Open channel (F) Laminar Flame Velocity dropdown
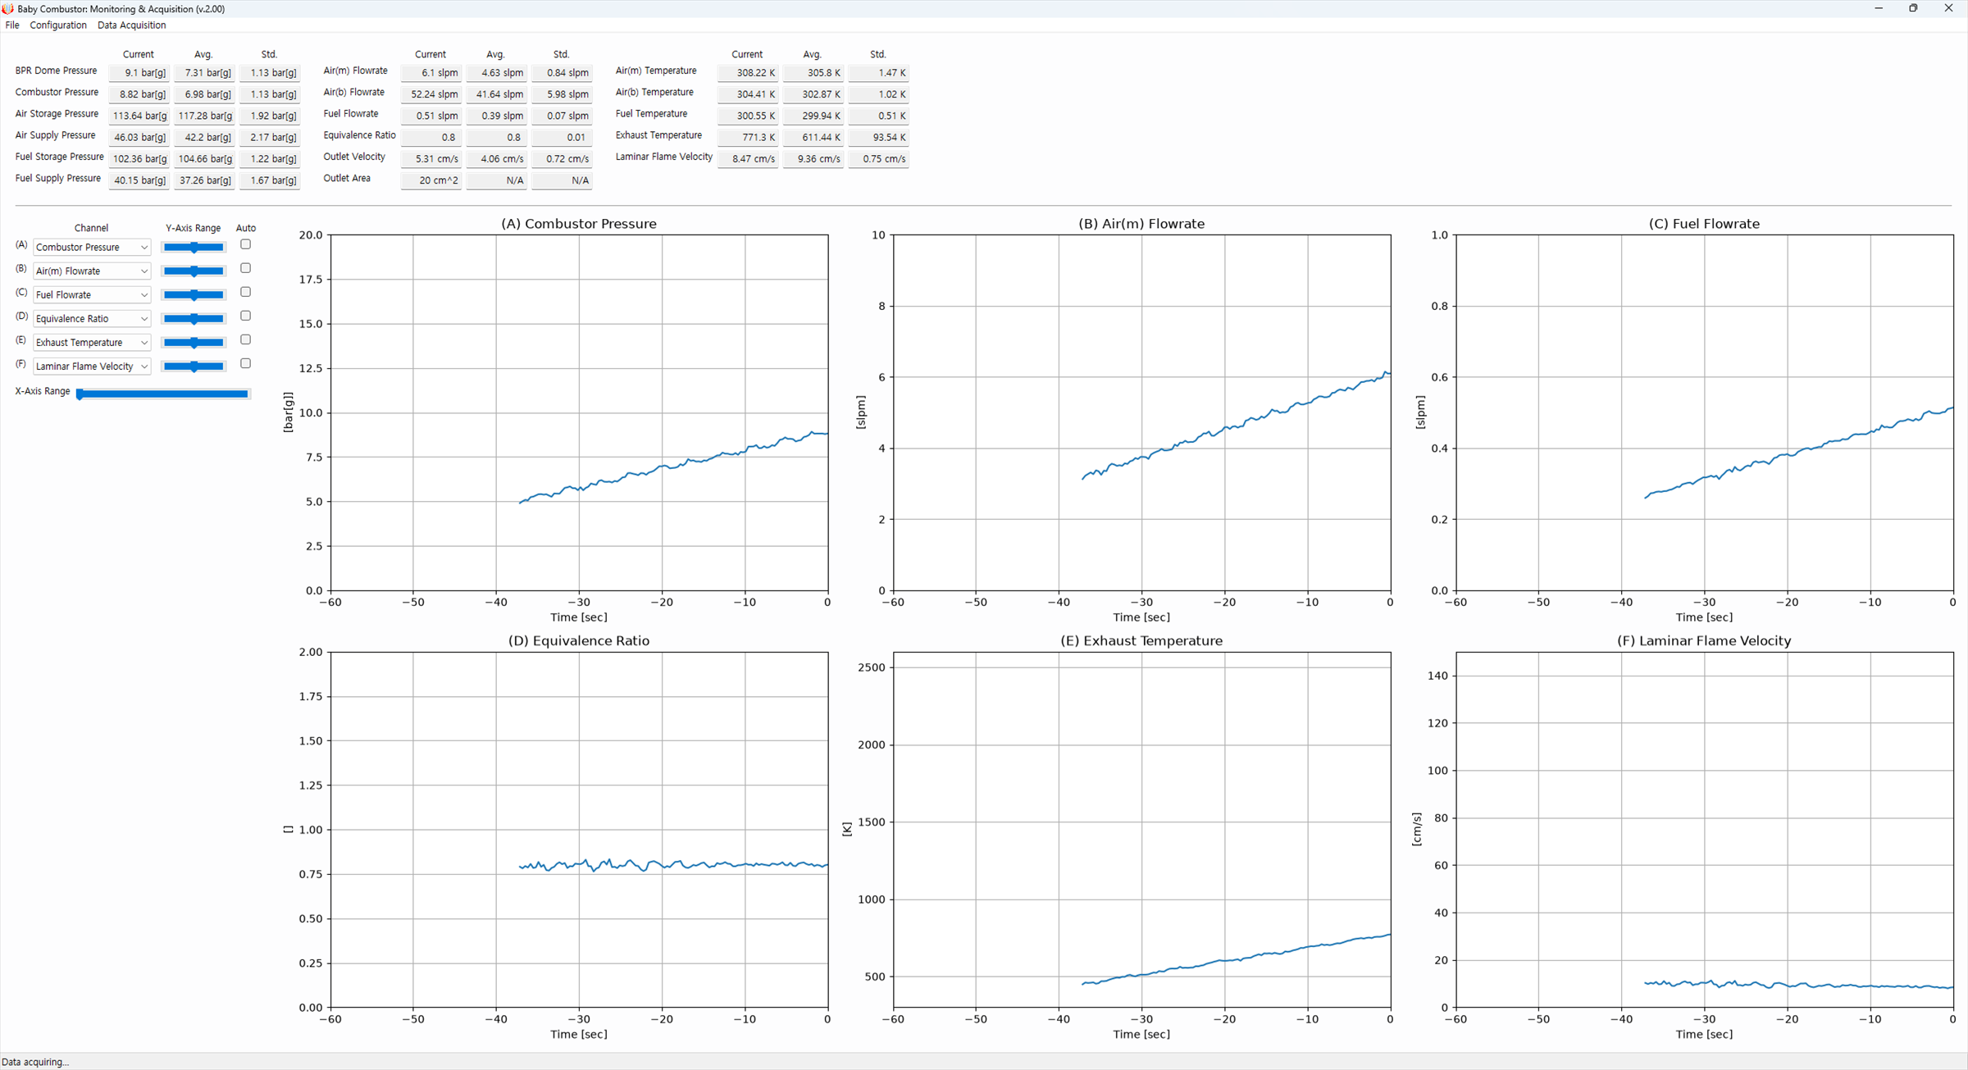Viewport: 1968px width, 1070px height. 92,366
